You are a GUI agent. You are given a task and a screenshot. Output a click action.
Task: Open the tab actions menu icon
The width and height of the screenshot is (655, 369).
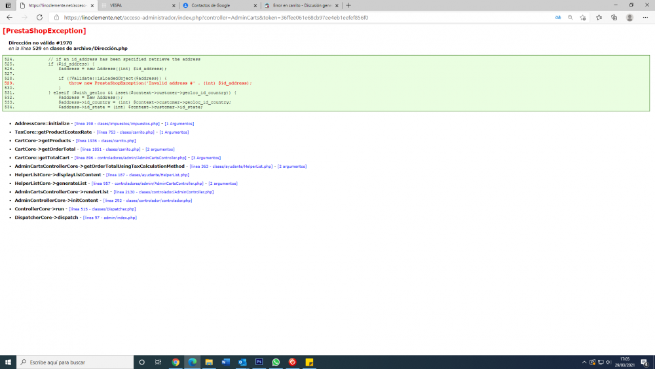[x=8, y=5]
